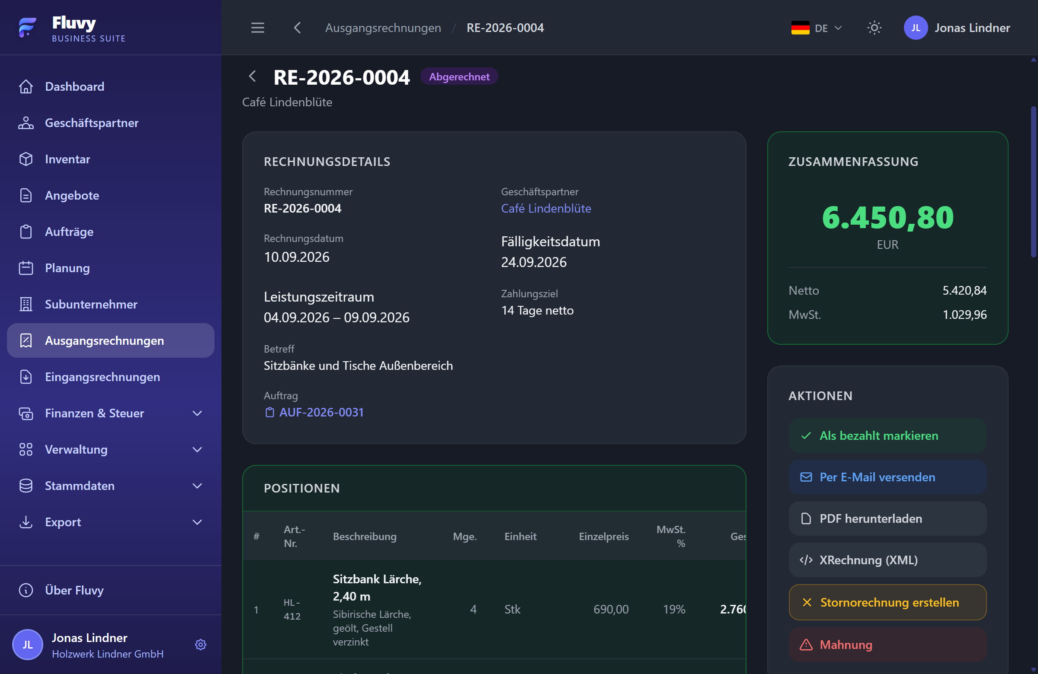
Task: Click the settings gear next to Jonas Lindner
Action: 200,644
